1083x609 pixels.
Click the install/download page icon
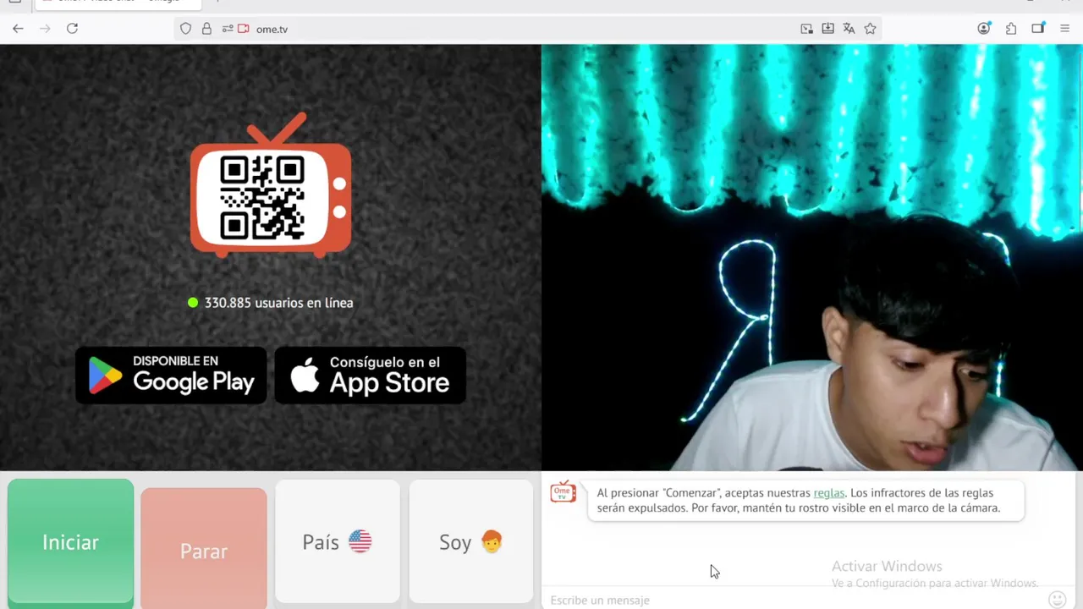[x=827, y=29]
